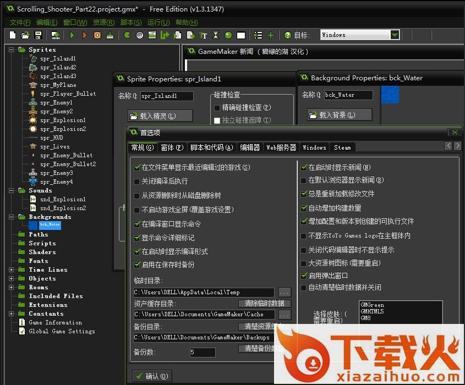Image resolution: width=465 pixels, height=385 pixels.
Task: Click blue bck_Water preview swatch
Action: tap(390, 95)
